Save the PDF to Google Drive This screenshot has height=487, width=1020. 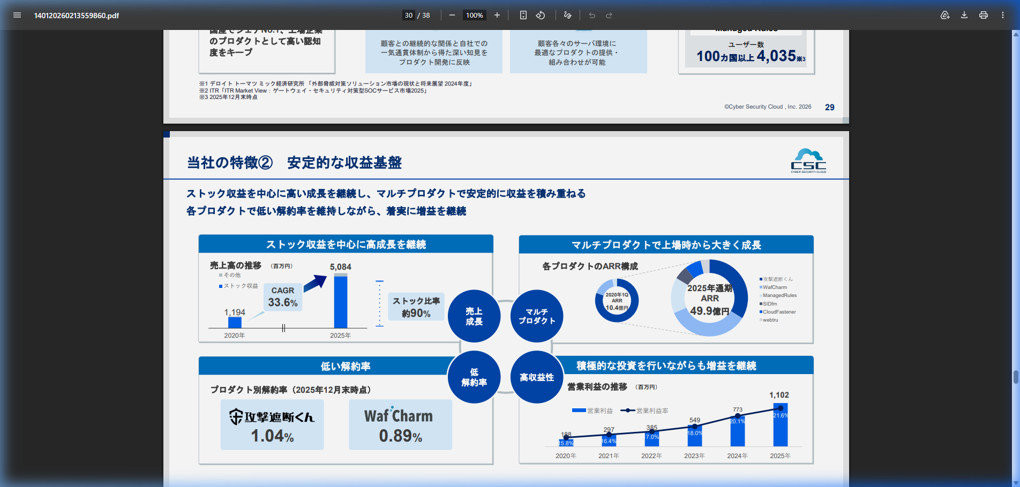click(x=944, y=15)
